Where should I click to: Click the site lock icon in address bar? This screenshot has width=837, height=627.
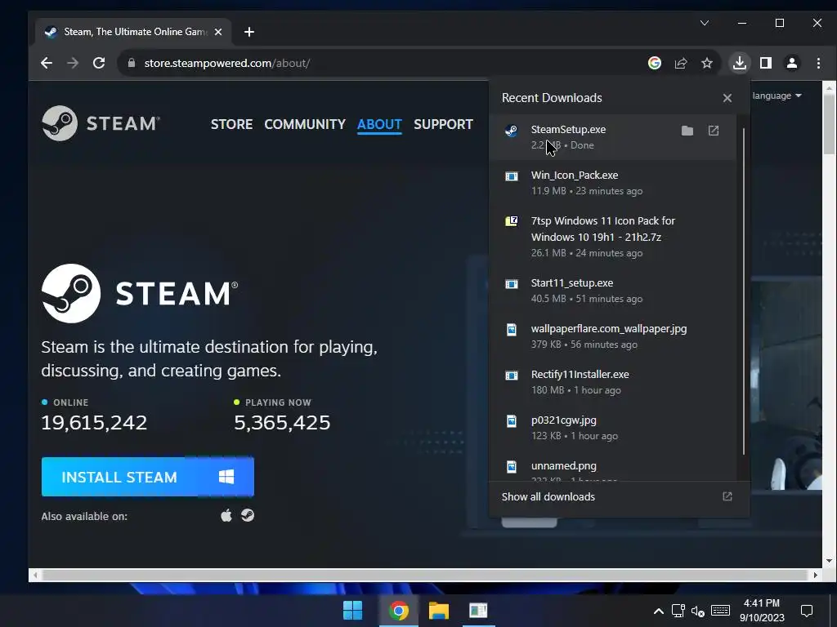[x=132, y=63]
